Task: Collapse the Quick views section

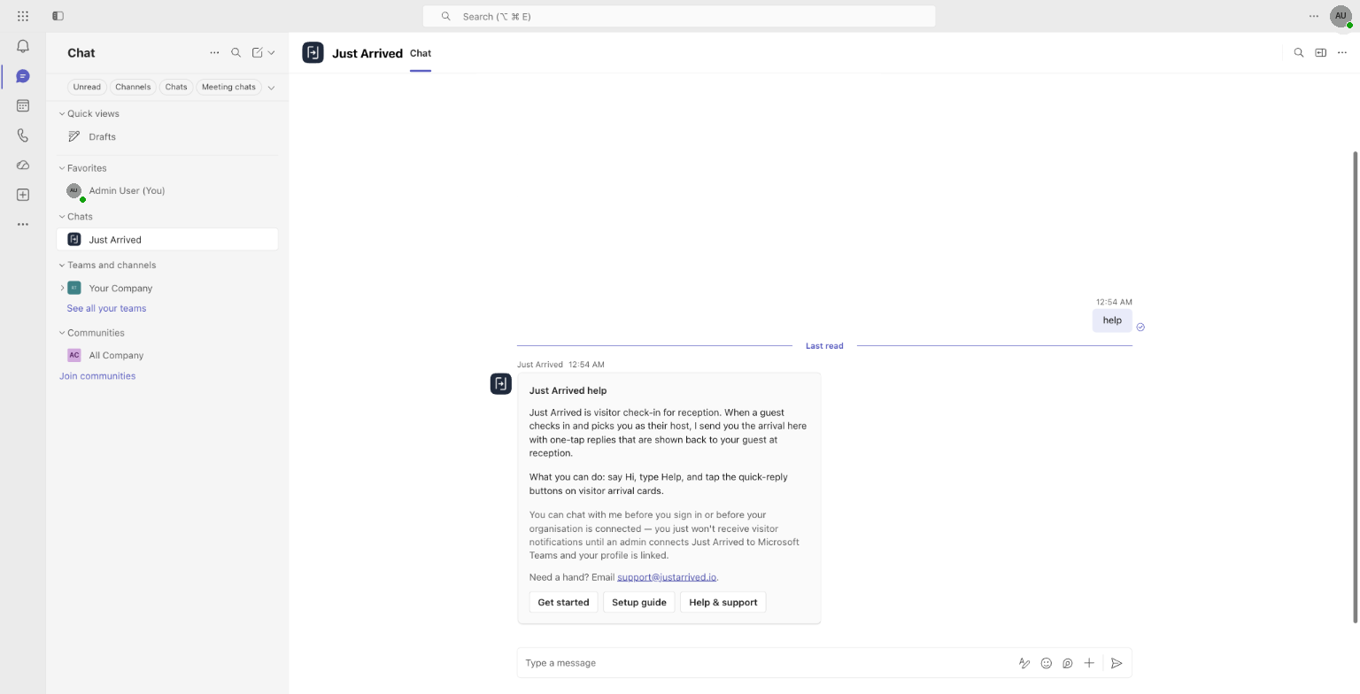Action: point(62,113)
